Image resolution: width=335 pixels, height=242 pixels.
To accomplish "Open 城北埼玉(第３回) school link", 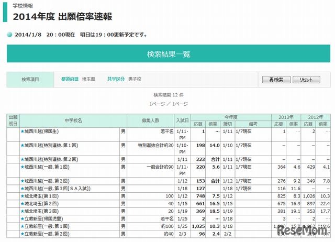I will point(41,211).
